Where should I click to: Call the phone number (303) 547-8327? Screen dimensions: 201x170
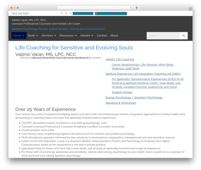20,13
